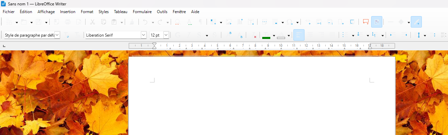
Task: Click the Clone formatting paintbrush icon
Action: point(132,22)
